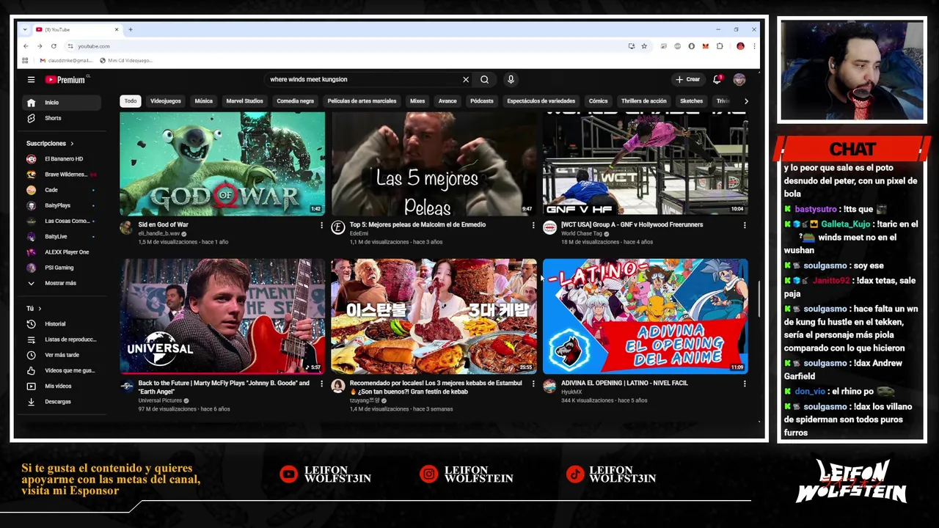Clear the search box with X icon

pos(465,79)
